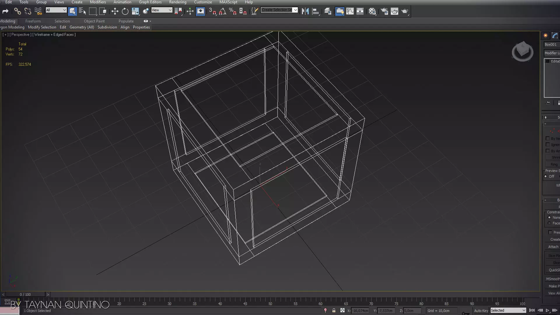560x315 pixels.
Task: Open the View reference coordinate dropdown
Action: (162, 10)
